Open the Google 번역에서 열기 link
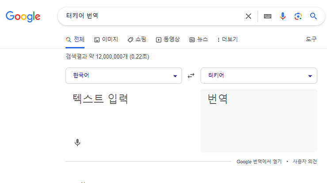The height and width of the screenshot is (183, 327). click(x=259, y=161)
